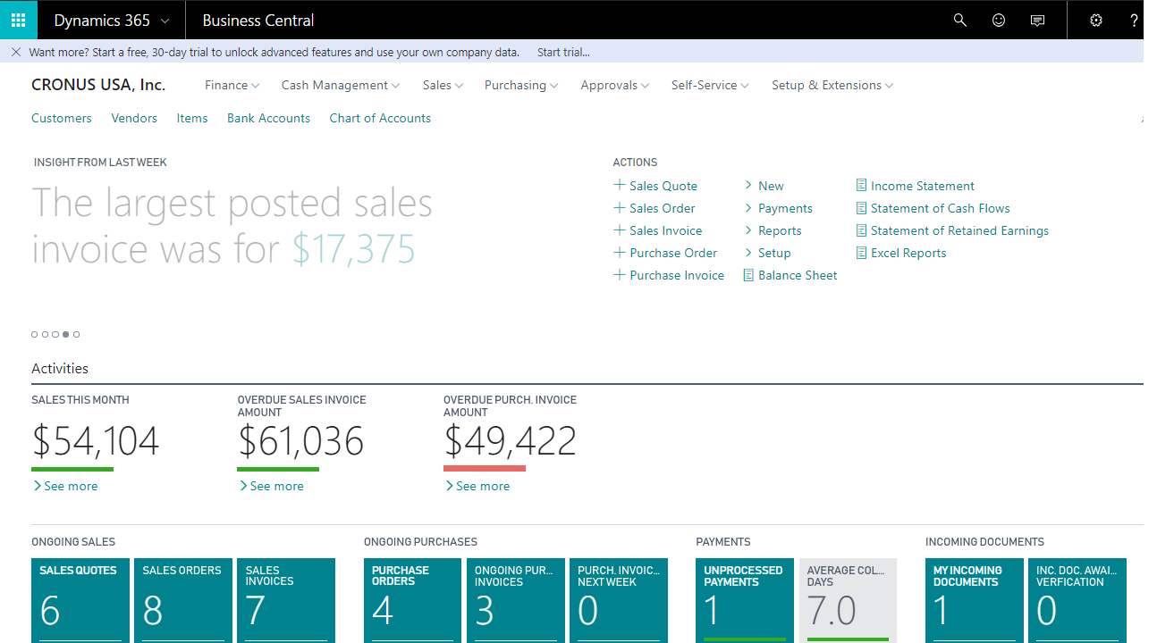Click plus icon for Sales Invoice
1157x643 pixels.
coord(619,230)
